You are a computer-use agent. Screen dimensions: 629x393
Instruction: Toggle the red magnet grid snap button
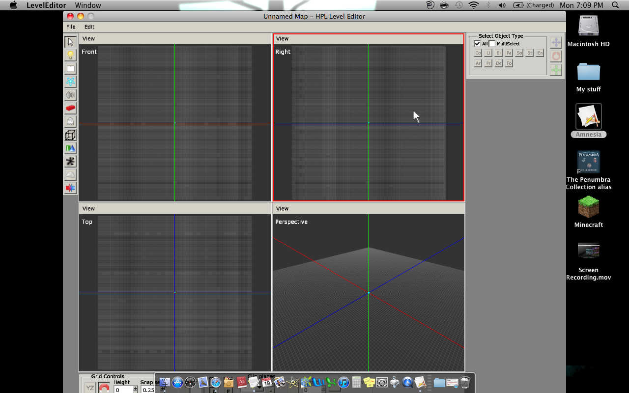point(104,388)
